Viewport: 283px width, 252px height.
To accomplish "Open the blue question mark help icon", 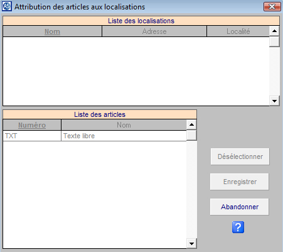I will click(x=238, y=227).
